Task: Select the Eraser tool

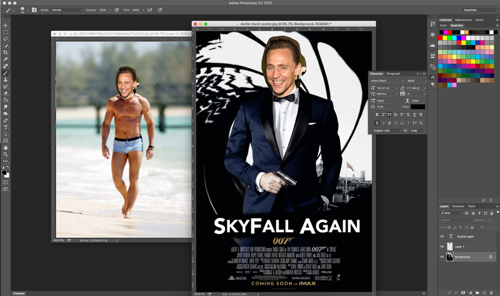Action: [x=6, y=94]
